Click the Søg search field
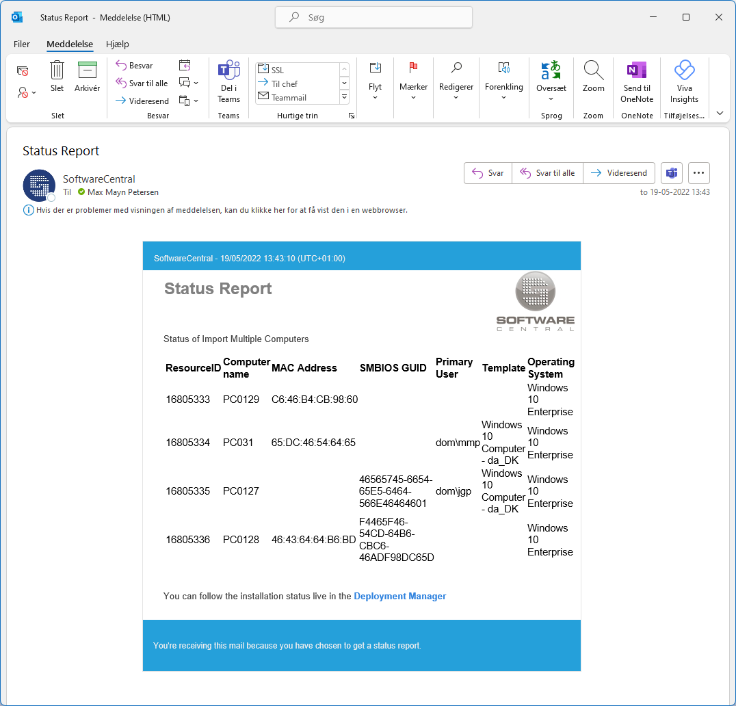736x706 pixels. [x=373, y=17]
